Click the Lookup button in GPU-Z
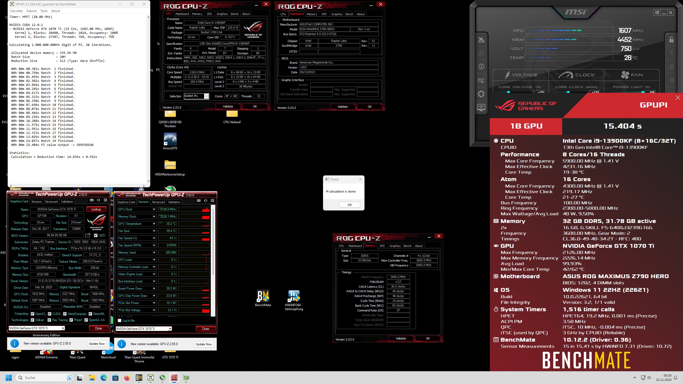This screenshot has height=384, width=683. pos(96,209)
